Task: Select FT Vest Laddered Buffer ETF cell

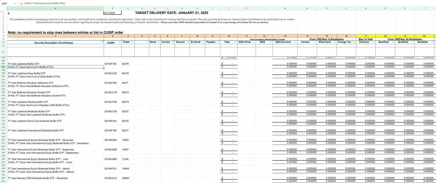Action: [x=56, y=64]
